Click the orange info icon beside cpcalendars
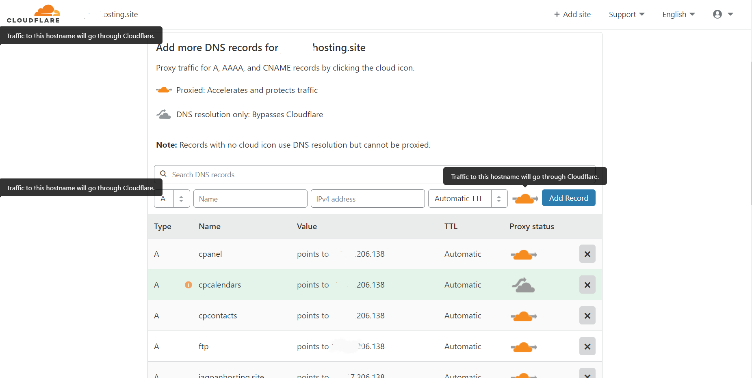The height and width of the screenshot is (378, 752). pos(188,285)
